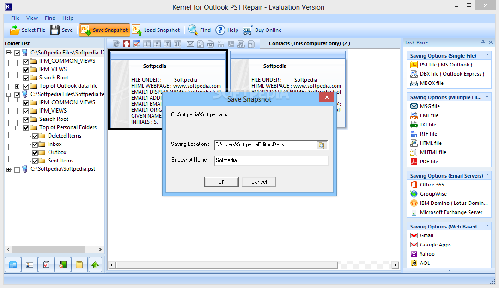Viewport: 499px width, 288px height.
Task: Toggle the Sent Items folder checkbox
Action: pos(35,161)
